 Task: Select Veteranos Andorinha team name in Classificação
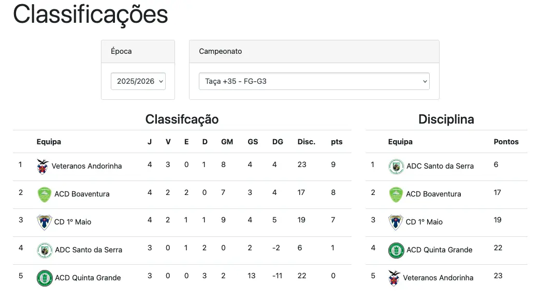[x=86, y=166]
